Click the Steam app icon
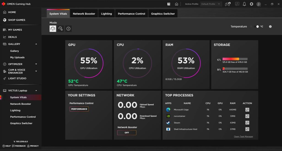Screen dimensions: 282x151 pyautogui.click(x=168, y=123)
